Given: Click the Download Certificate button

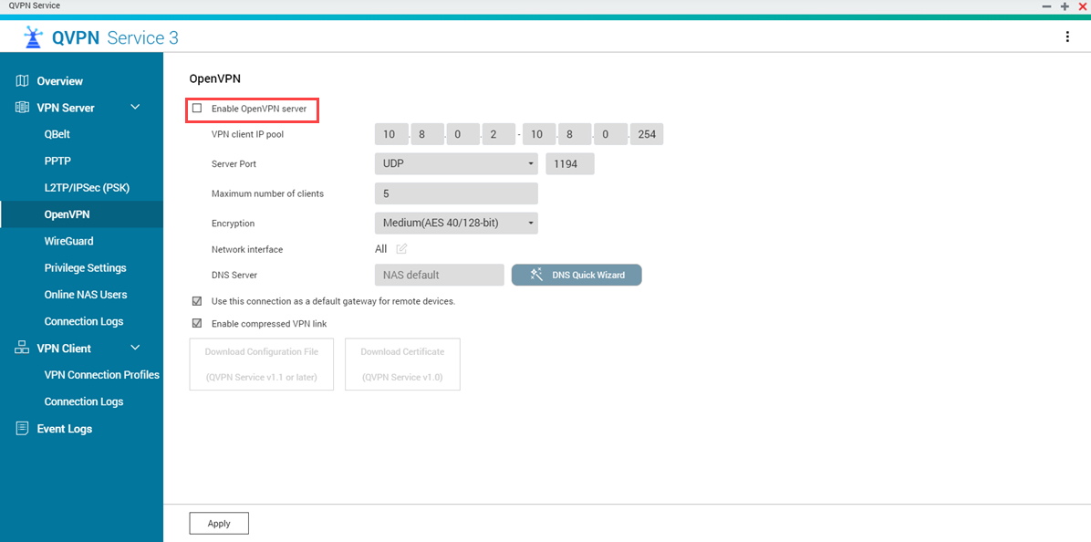Looking at the screenshot, I should (x=402, y=365).
